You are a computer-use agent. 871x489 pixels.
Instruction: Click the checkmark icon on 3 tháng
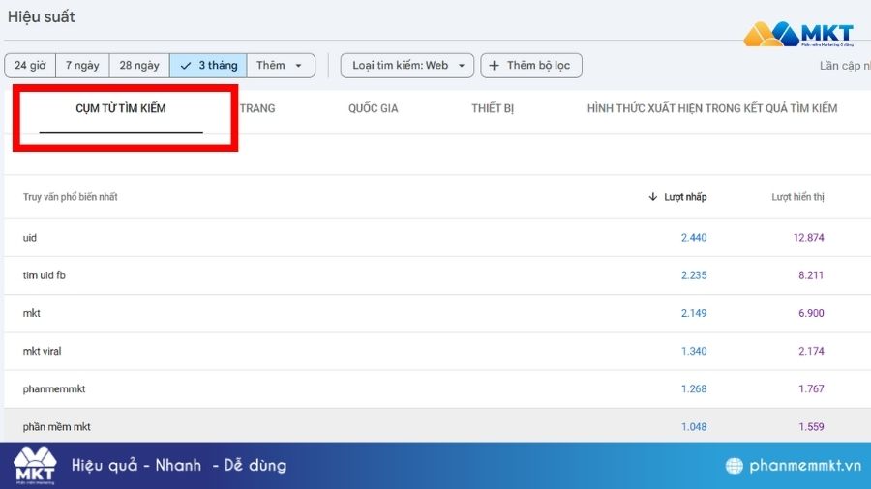pyautogui.click(x=186, y=66)
